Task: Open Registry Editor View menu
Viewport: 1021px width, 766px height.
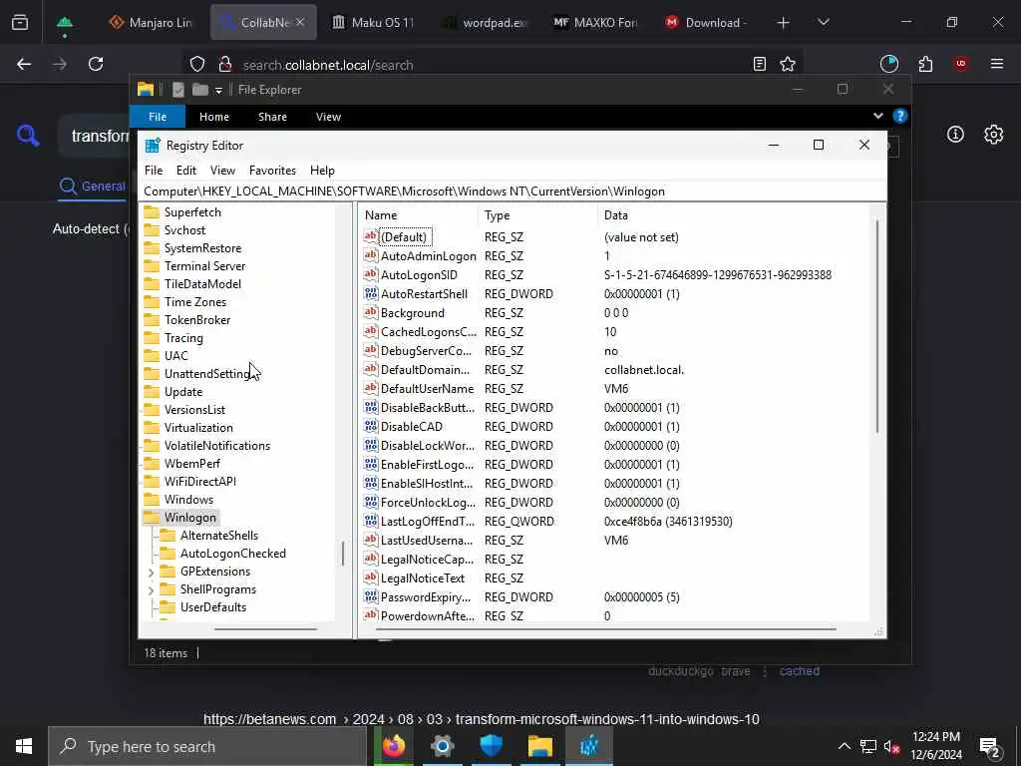Action: point(222,170)
